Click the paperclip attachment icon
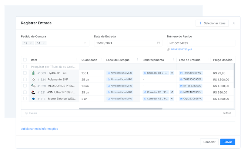Viewport: 251px width, 151px height. click(169, 49)
